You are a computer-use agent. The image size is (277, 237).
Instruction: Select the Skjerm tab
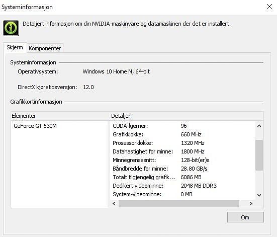[15, 47]
